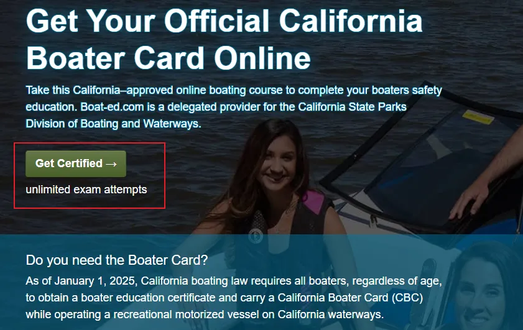Click the 'Boat-ed.com' text in the paragraph
The height and width of the screenshot is (330, 523).
coord(112,107)
